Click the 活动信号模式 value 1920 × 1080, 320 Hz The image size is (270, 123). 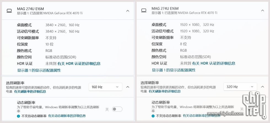[197, 31]
